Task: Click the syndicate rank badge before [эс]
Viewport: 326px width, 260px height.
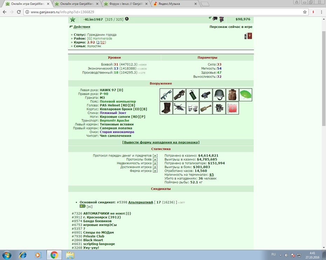Action: (82, 206)
